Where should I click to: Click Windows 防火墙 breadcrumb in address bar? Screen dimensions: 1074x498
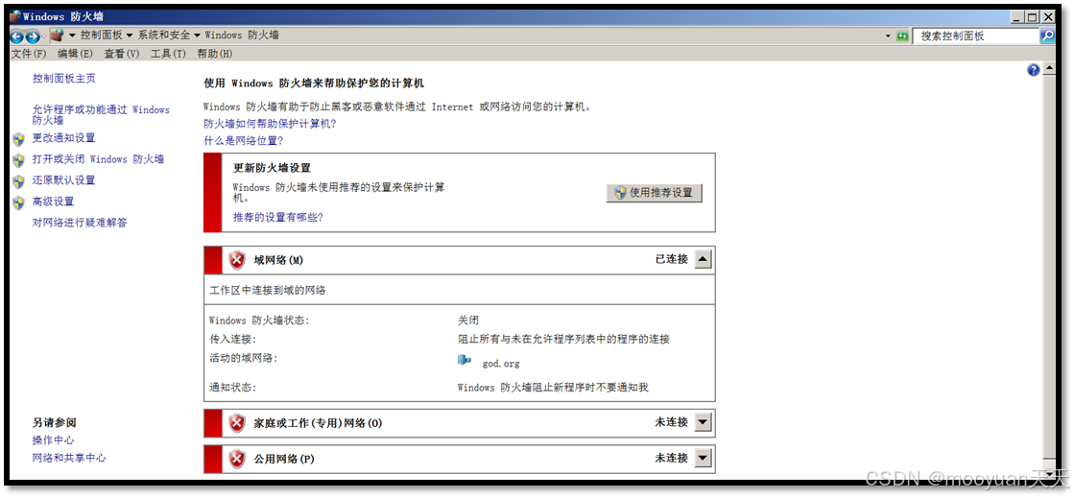(x=242, y=35)
